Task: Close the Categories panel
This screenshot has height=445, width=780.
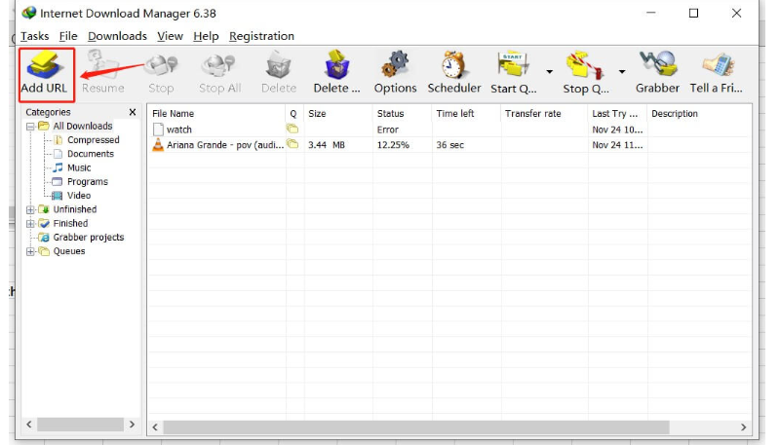Action: point(133,113)
